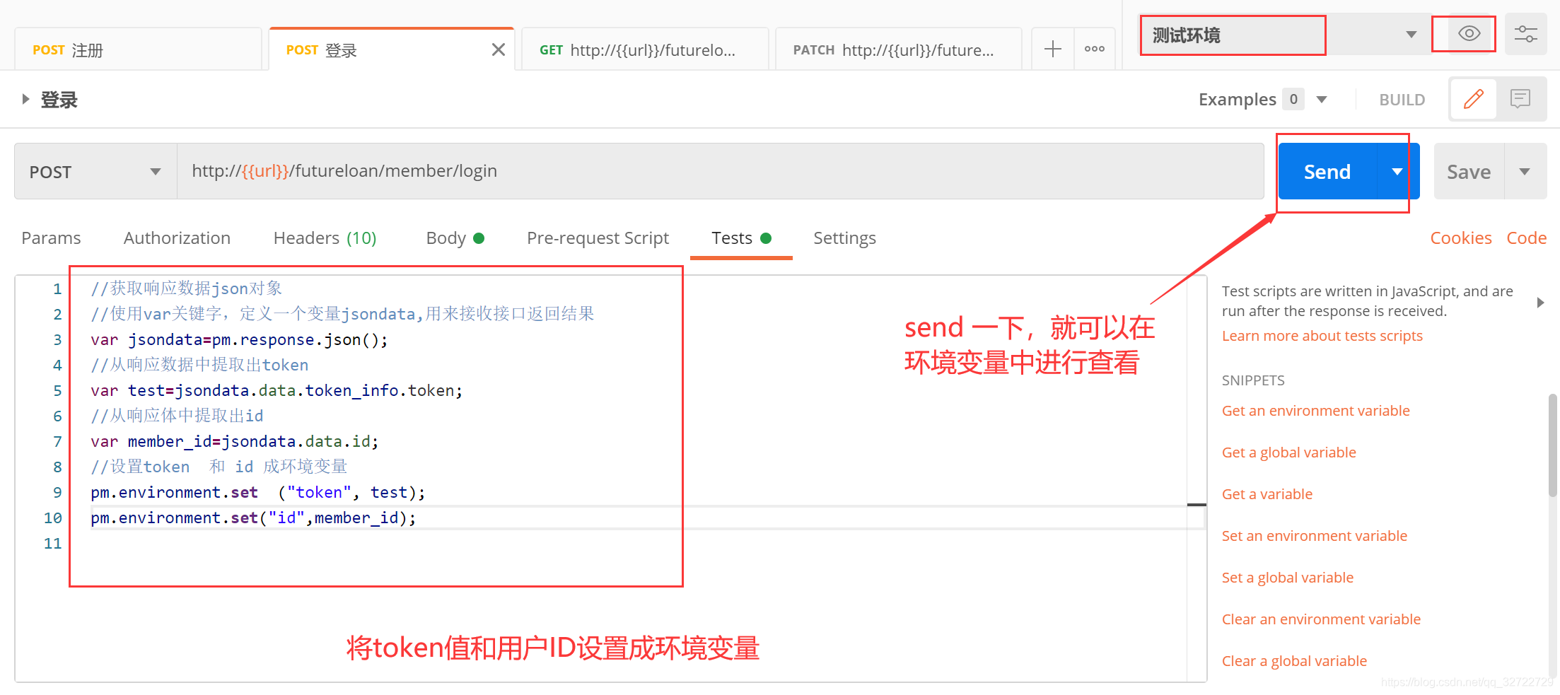
Task: Open the Cookies link
Action: [1460, 238]
